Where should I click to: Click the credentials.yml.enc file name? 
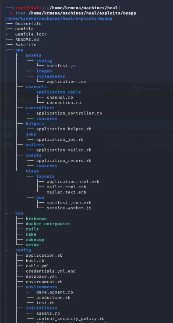pos(51,271)
